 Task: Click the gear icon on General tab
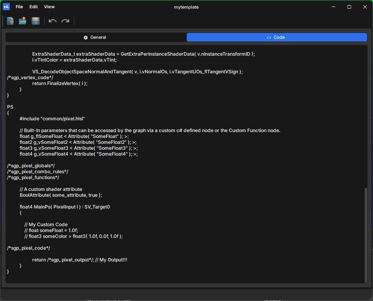coord(86,38)
